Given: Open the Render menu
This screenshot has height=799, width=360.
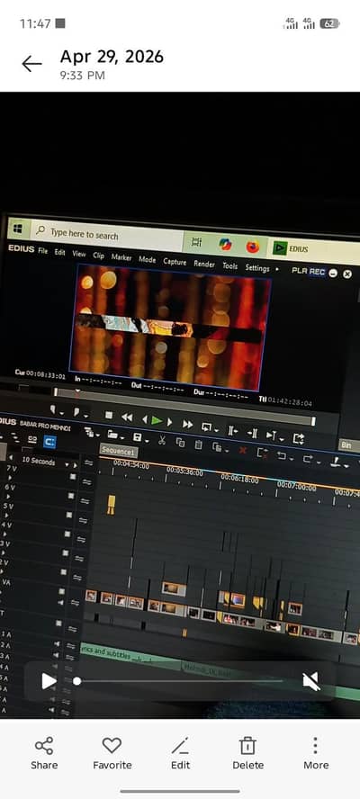Looking at the screenshot, I should pos(204,264).
